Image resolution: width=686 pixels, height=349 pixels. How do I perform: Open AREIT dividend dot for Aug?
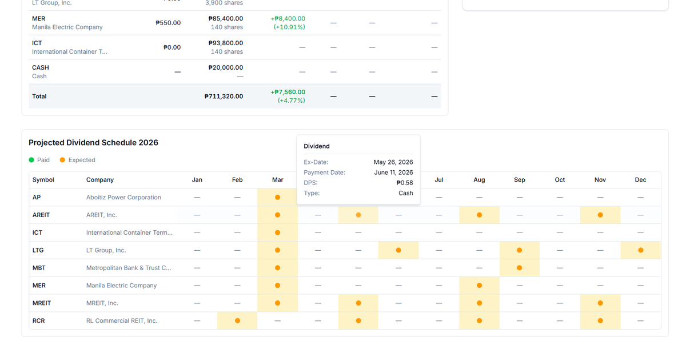tap(479, 215)
